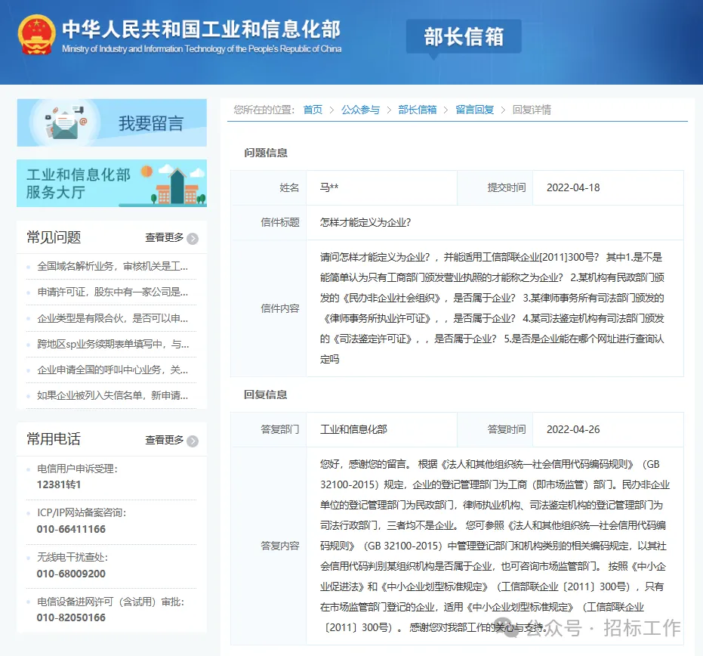This screenshot has height=656, width=703.
Task: Open FAQ 跨地区sp业务续期表单填写中
Action: 113,344
